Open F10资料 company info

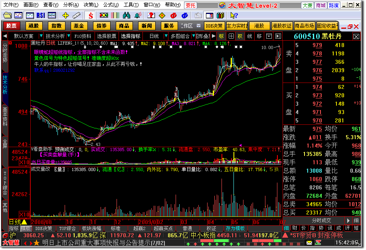point(83,36)
